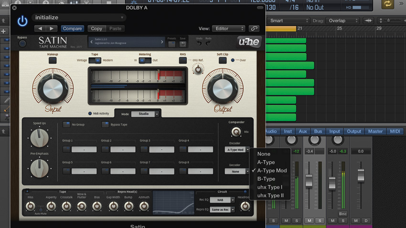Open the initialize preset dropdown
This screenshot has width=406, height=228.
(x=79, y=18)
